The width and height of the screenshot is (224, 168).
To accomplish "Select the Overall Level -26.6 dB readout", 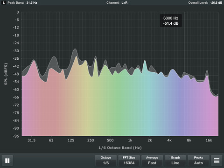I will (x=205, y=3).
